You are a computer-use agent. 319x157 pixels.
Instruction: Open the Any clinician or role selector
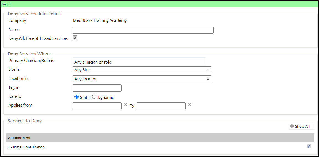tap(139, 62)
